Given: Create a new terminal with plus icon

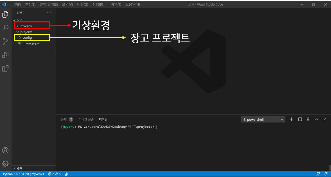Looking at the screenshot, I should tap(291, 119).
